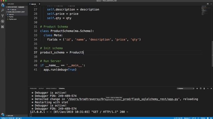Open notifications bell in status bar
The width and height of the screenshot is (213, 119).
(211, 118)
